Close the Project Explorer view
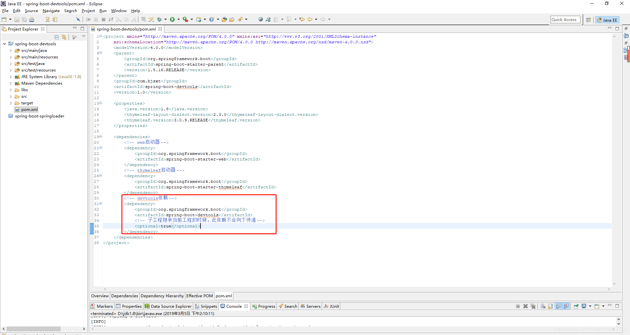The height and width of the screenshot is (335, 630). point(43,29)
